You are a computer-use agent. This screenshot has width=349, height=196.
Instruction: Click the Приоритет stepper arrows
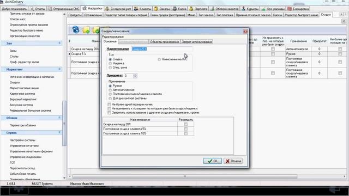tap(135, 76)
